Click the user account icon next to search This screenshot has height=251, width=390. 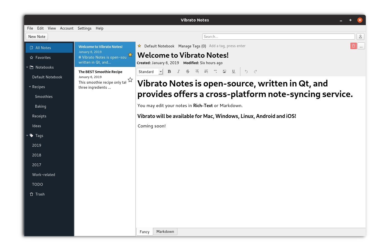360,37
